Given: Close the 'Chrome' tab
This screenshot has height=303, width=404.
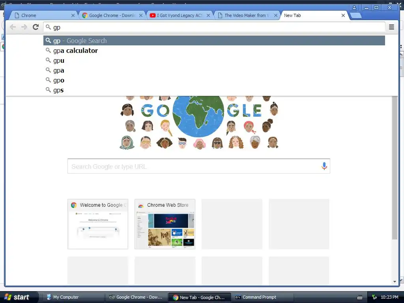Looking at the screenshot, I should pyautogui.click(x=73, y=15).
